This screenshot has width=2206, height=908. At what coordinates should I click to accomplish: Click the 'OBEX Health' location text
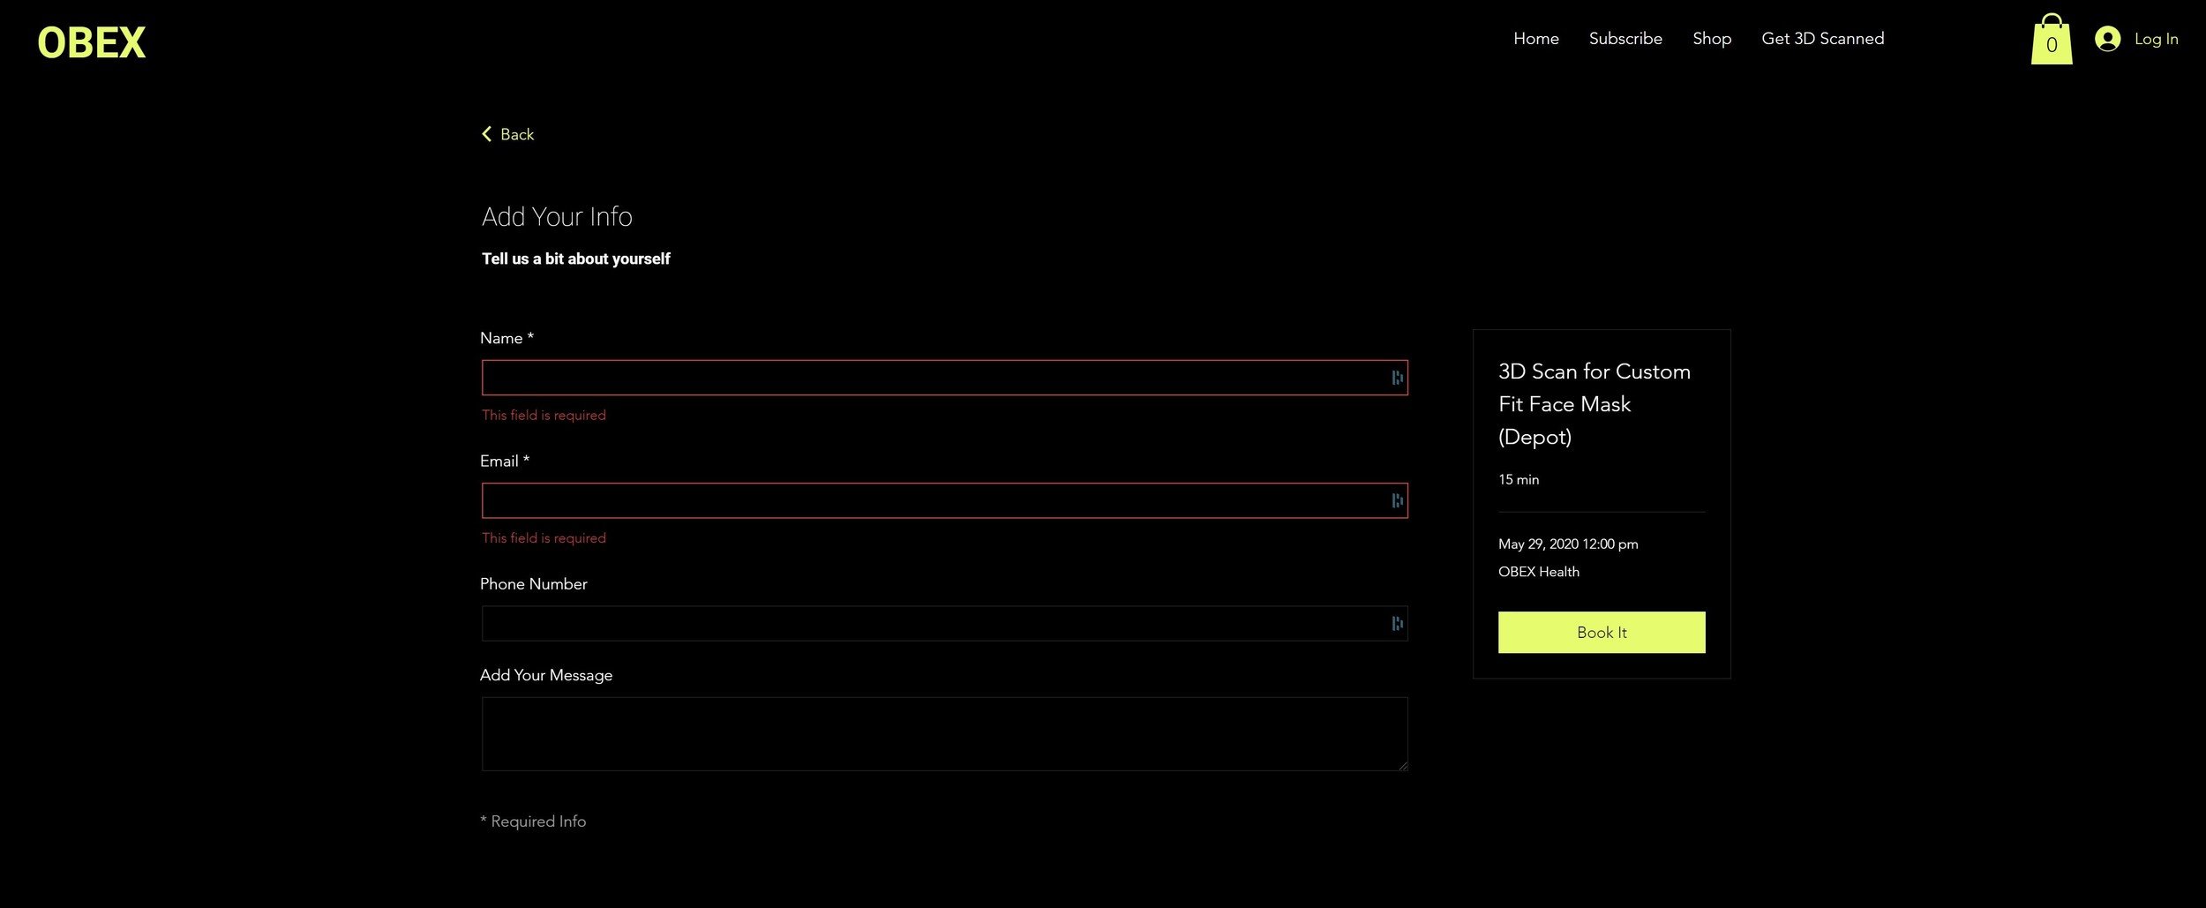[1539, 572]
